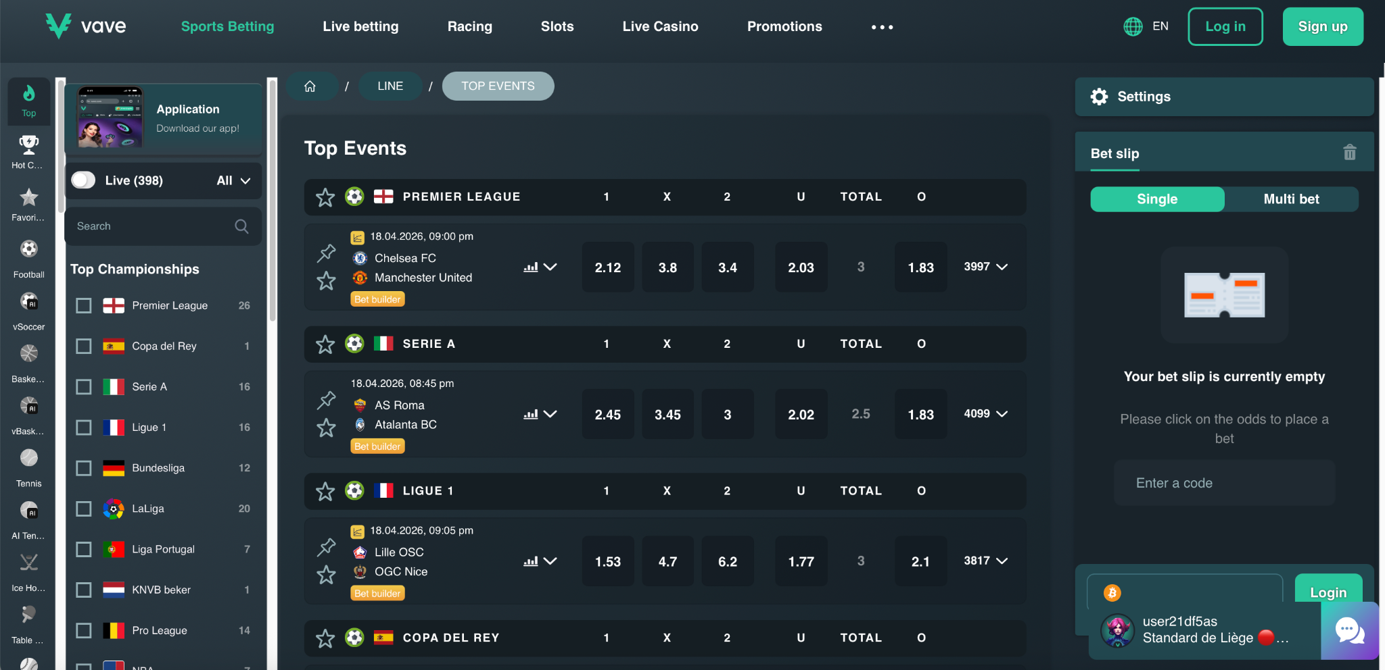This screenshot has height=670, width=1385.
Task: Open the All filter dropdown
Action: point(233,180)
